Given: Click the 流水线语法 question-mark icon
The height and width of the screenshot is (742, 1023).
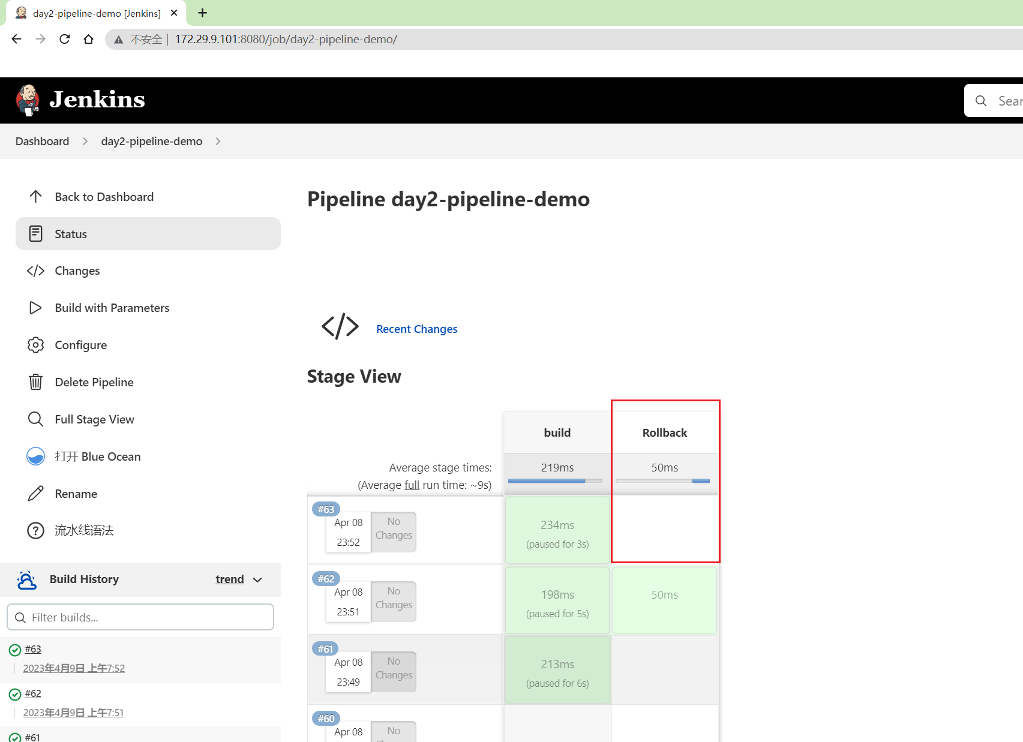Looking at the screenshot, I should pos(35,531).
